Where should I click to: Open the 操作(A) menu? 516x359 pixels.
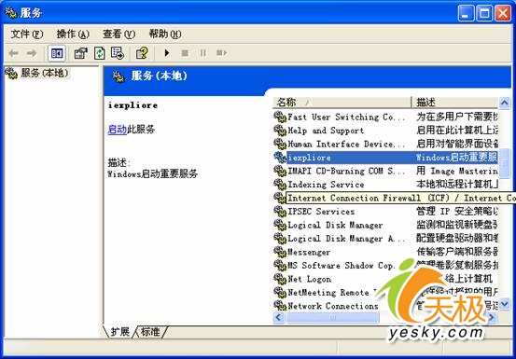73,34
